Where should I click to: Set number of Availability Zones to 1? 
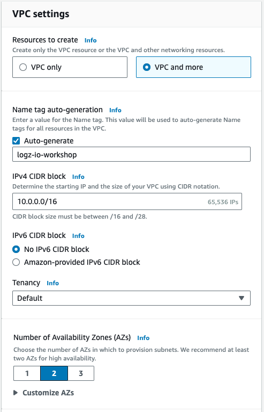tap(27, 373)
